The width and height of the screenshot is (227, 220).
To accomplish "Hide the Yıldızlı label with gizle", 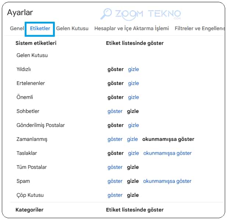I will 134,69.
